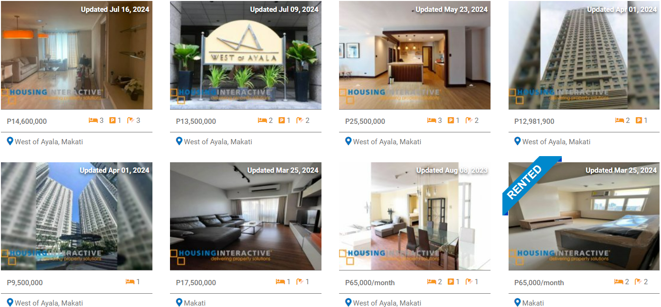
Task: Click the bed icon on the P12,981,900 listing
Action: pyautogui.click(x=619, y=121)
